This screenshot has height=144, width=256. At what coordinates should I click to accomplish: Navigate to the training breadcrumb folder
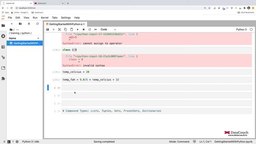15,33
